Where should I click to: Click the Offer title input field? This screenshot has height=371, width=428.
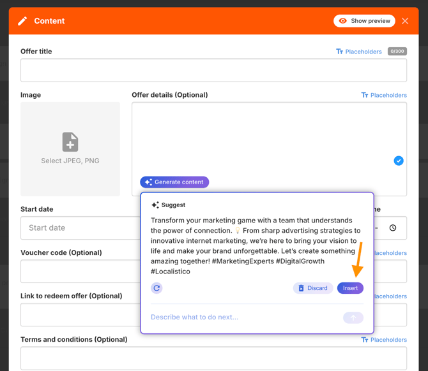pos(213,70)
